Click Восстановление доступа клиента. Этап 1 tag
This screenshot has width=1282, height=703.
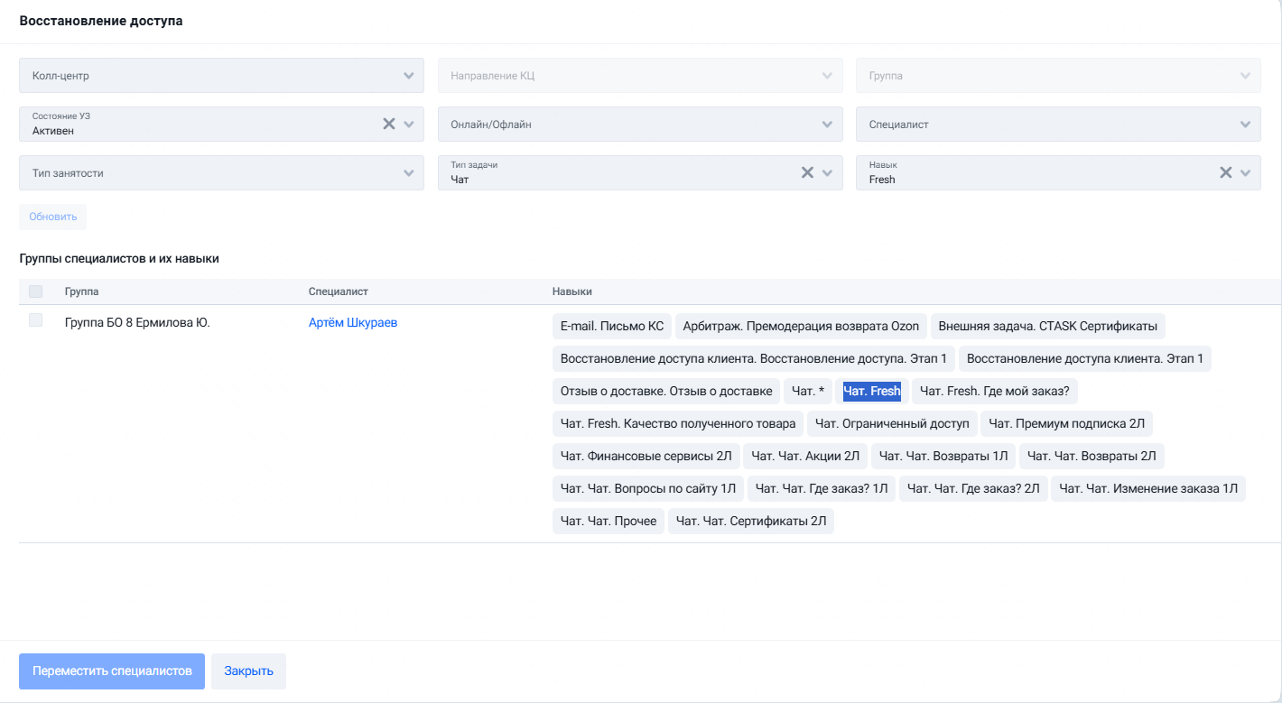pos(1085,358)
